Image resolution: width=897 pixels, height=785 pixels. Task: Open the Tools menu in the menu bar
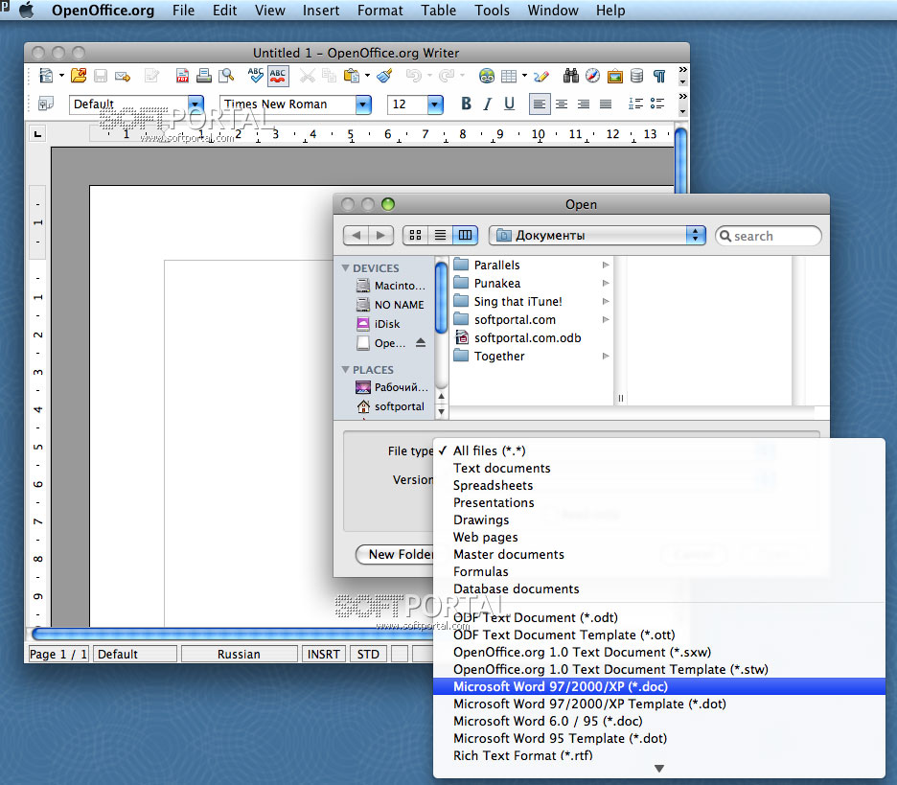point(492,11)
